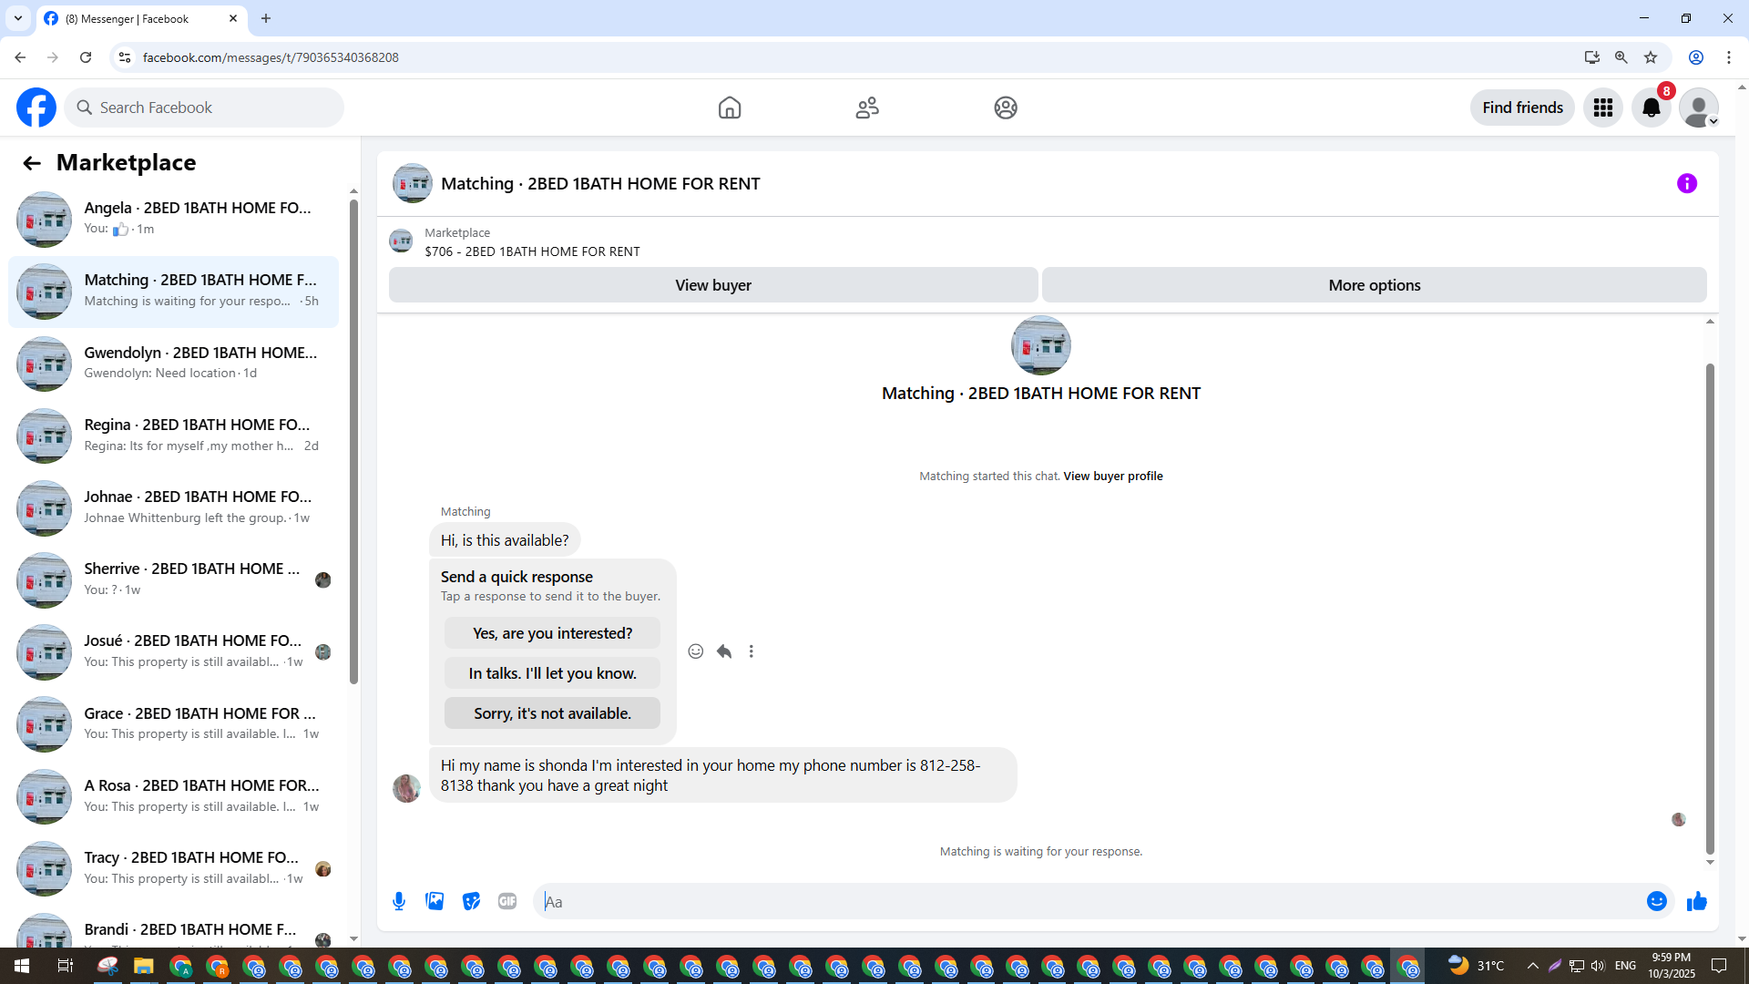The height and width of the screenshot is (984, 1749).
Task: Open a new browser tab
Action: coord(266,18)
